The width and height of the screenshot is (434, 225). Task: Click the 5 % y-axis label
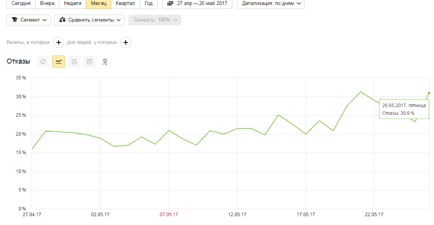coord(22,190)
